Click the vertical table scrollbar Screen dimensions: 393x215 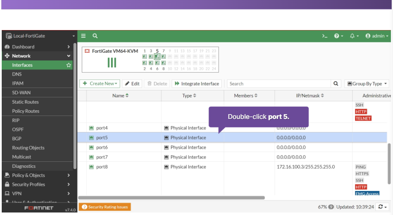[389, 164]
